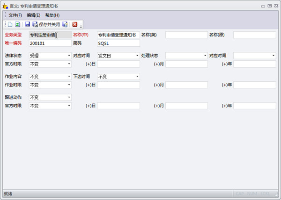Image resolution: width=281 pixels, height=200 pixels.
Task: Open the 文件(F) menu
Action: [15, 15]
